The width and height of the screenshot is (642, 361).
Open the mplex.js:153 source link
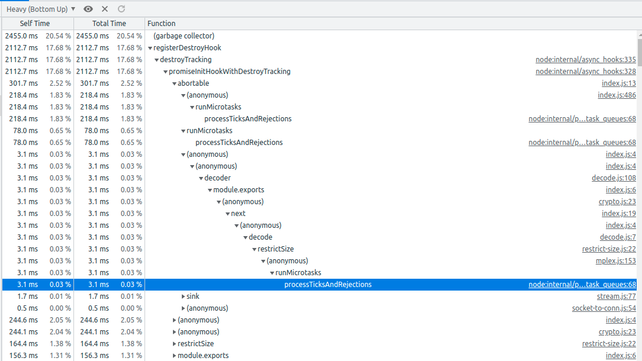[x=616, y=261]
